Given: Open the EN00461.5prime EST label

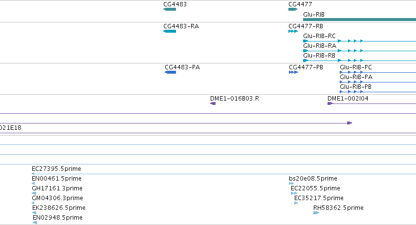Looking at the screenshot, I should click(57, 179).
